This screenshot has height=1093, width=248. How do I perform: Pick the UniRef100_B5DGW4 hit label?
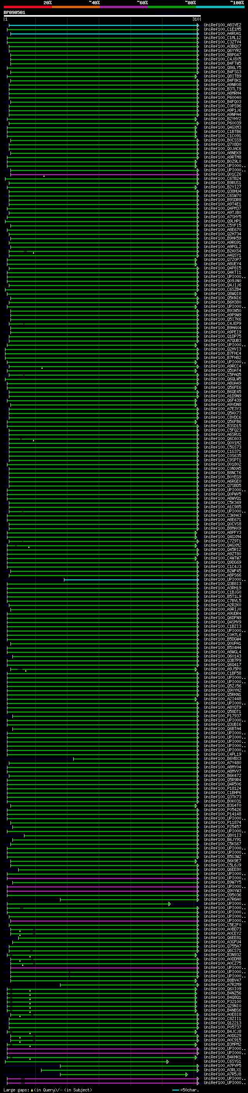pyautogui.click(x=222, y=639)
